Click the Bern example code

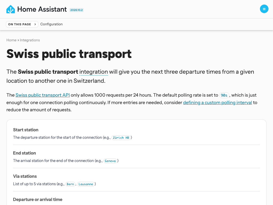click(x=70, y=184)
